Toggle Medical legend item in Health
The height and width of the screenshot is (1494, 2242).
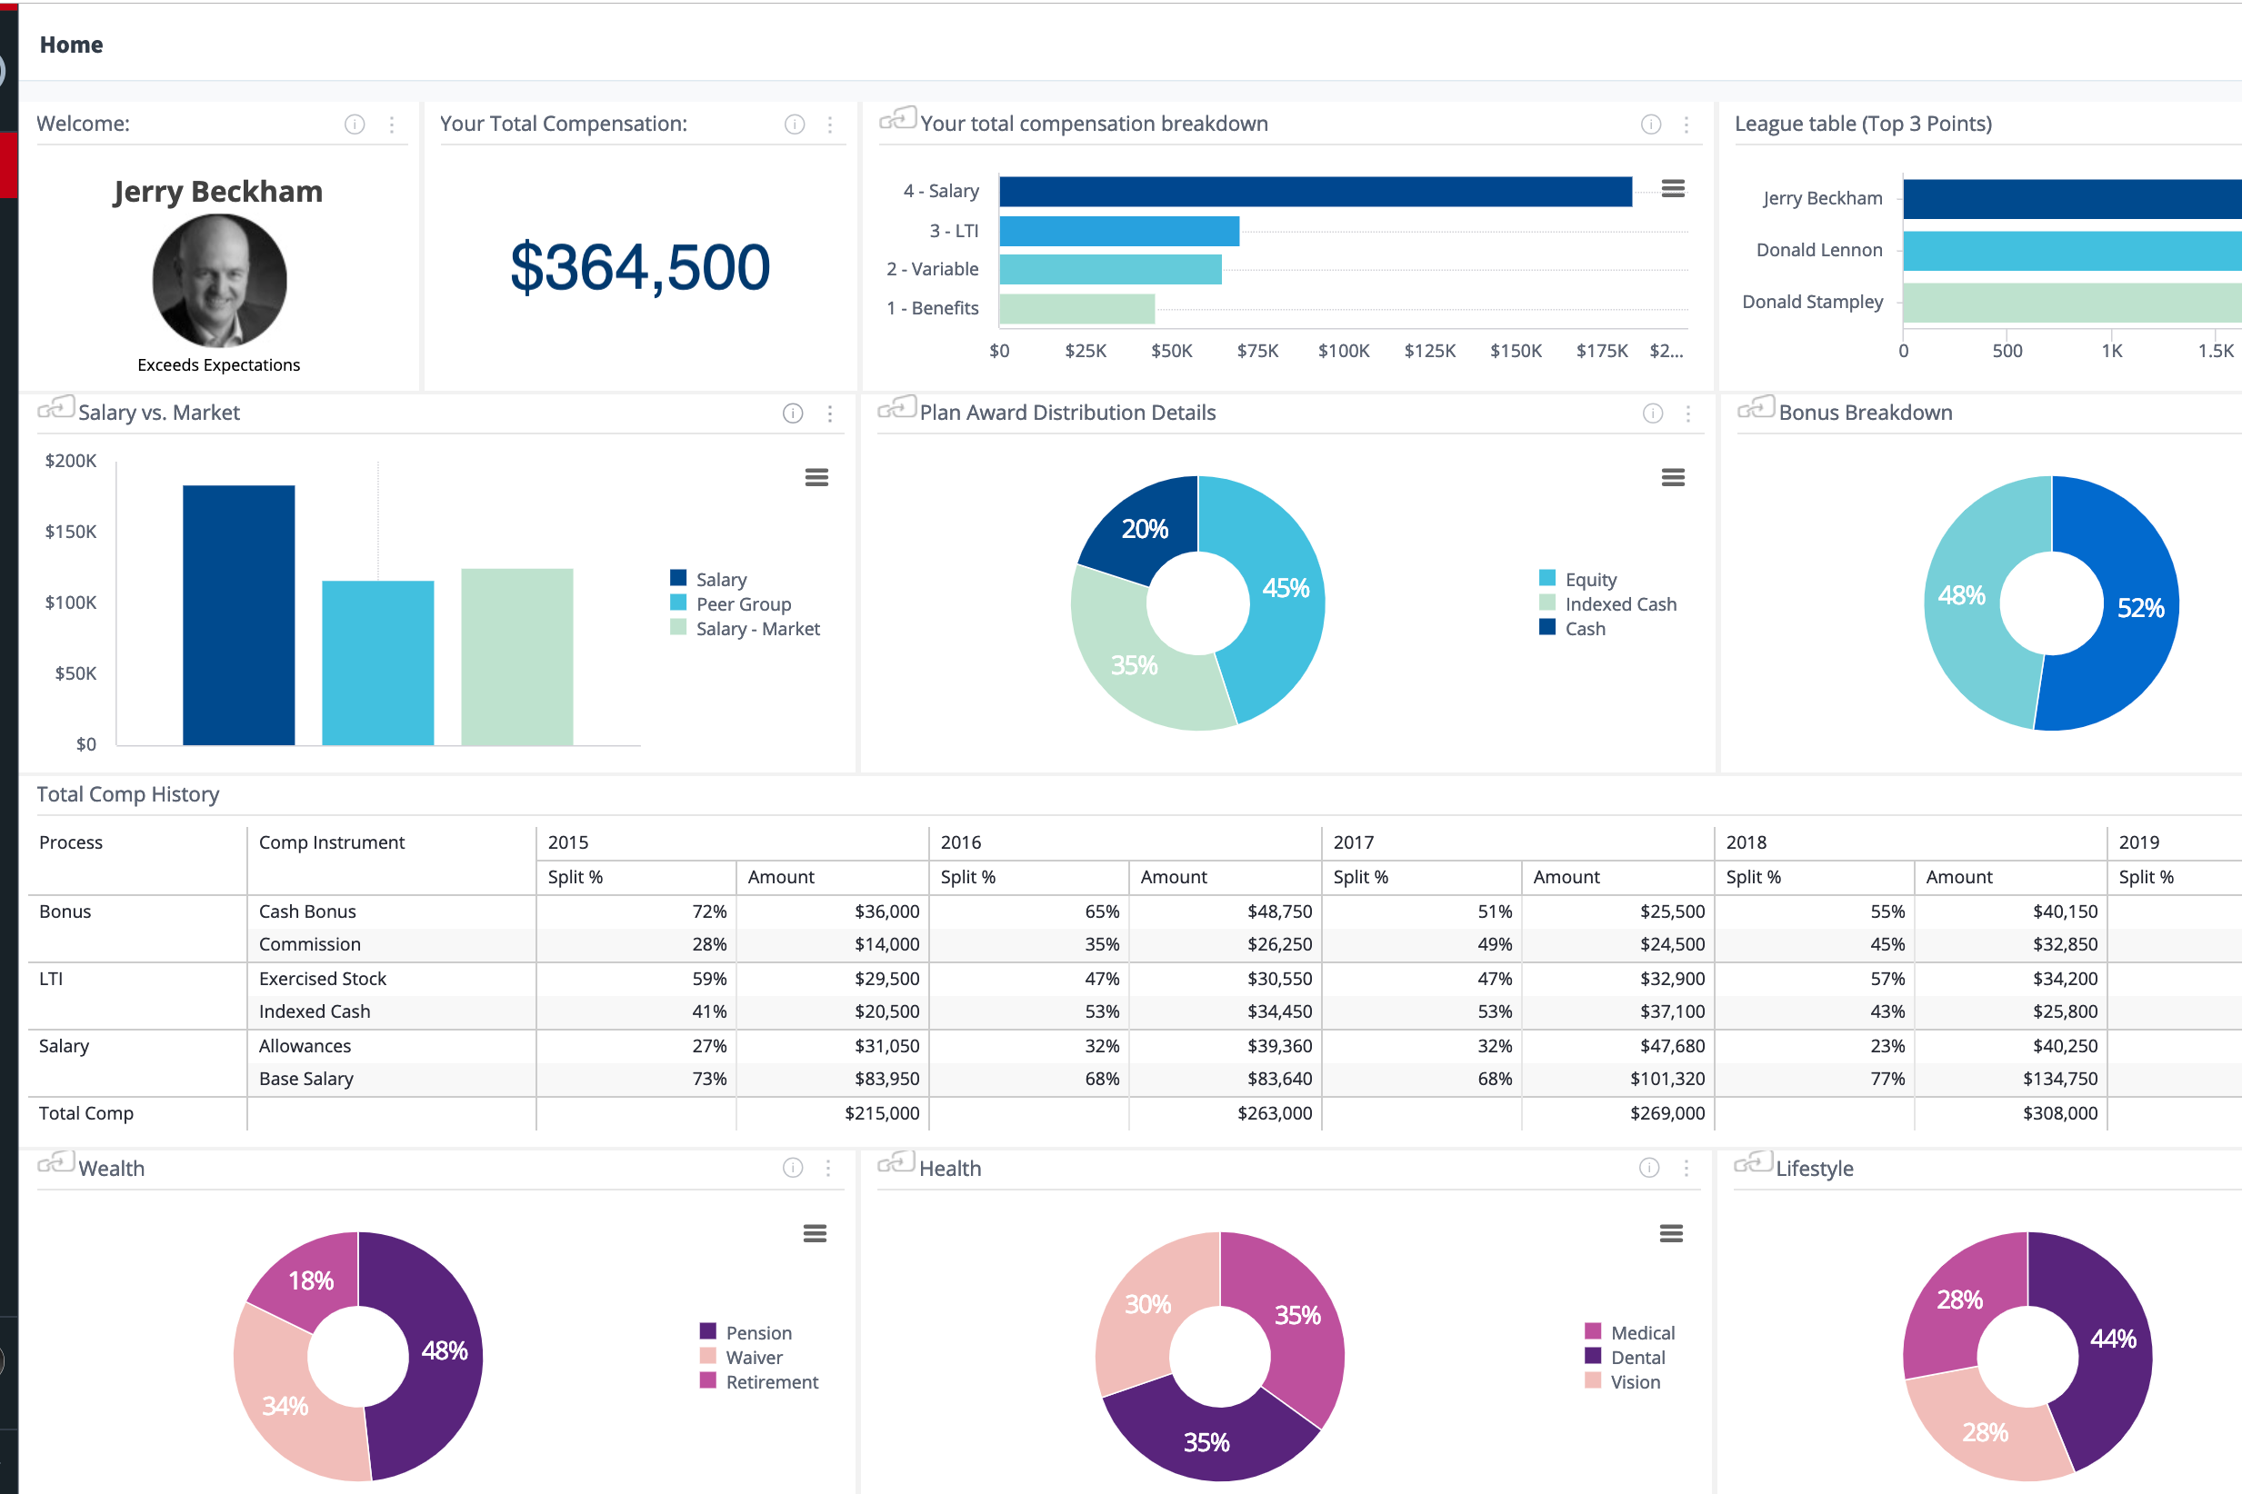pyautogui.click(x=1630, y=1333)
